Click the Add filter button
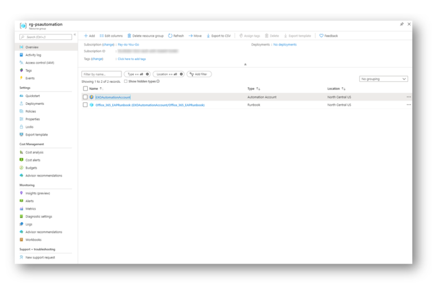433x285 pixels. [x=199, y=74]
